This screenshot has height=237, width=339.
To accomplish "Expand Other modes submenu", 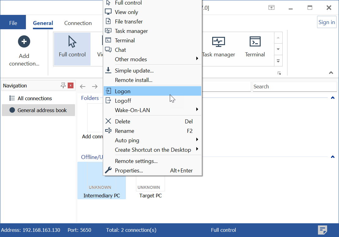I will (x=152, y=59).
